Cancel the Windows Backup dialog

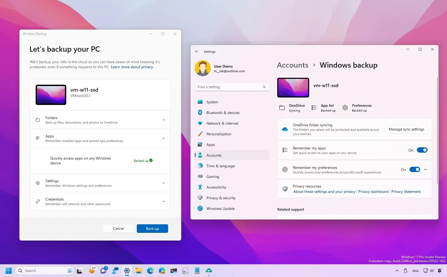[x=118, y=229]
